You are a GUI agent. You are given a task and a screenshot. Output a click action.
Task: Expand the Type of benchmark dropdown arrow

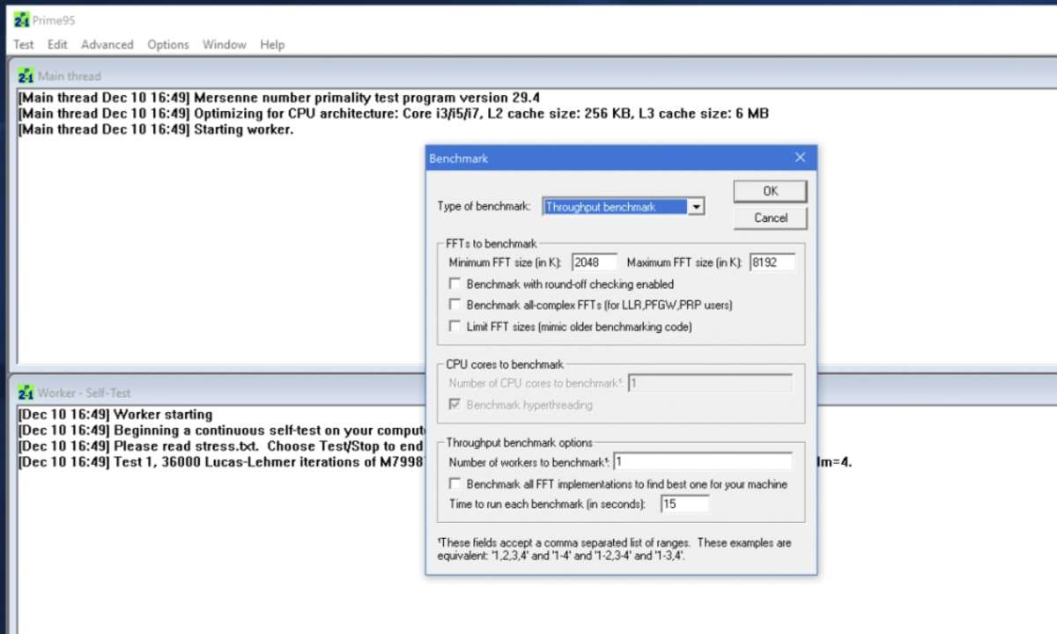tap(696, 207)
